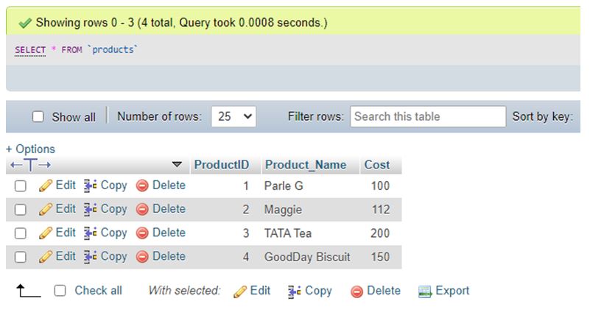Sort by the ProductID column header

click(221, 165)
